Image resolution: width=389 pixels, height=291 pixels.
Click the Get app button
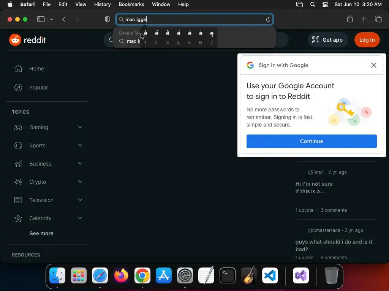tap(327, 40)
